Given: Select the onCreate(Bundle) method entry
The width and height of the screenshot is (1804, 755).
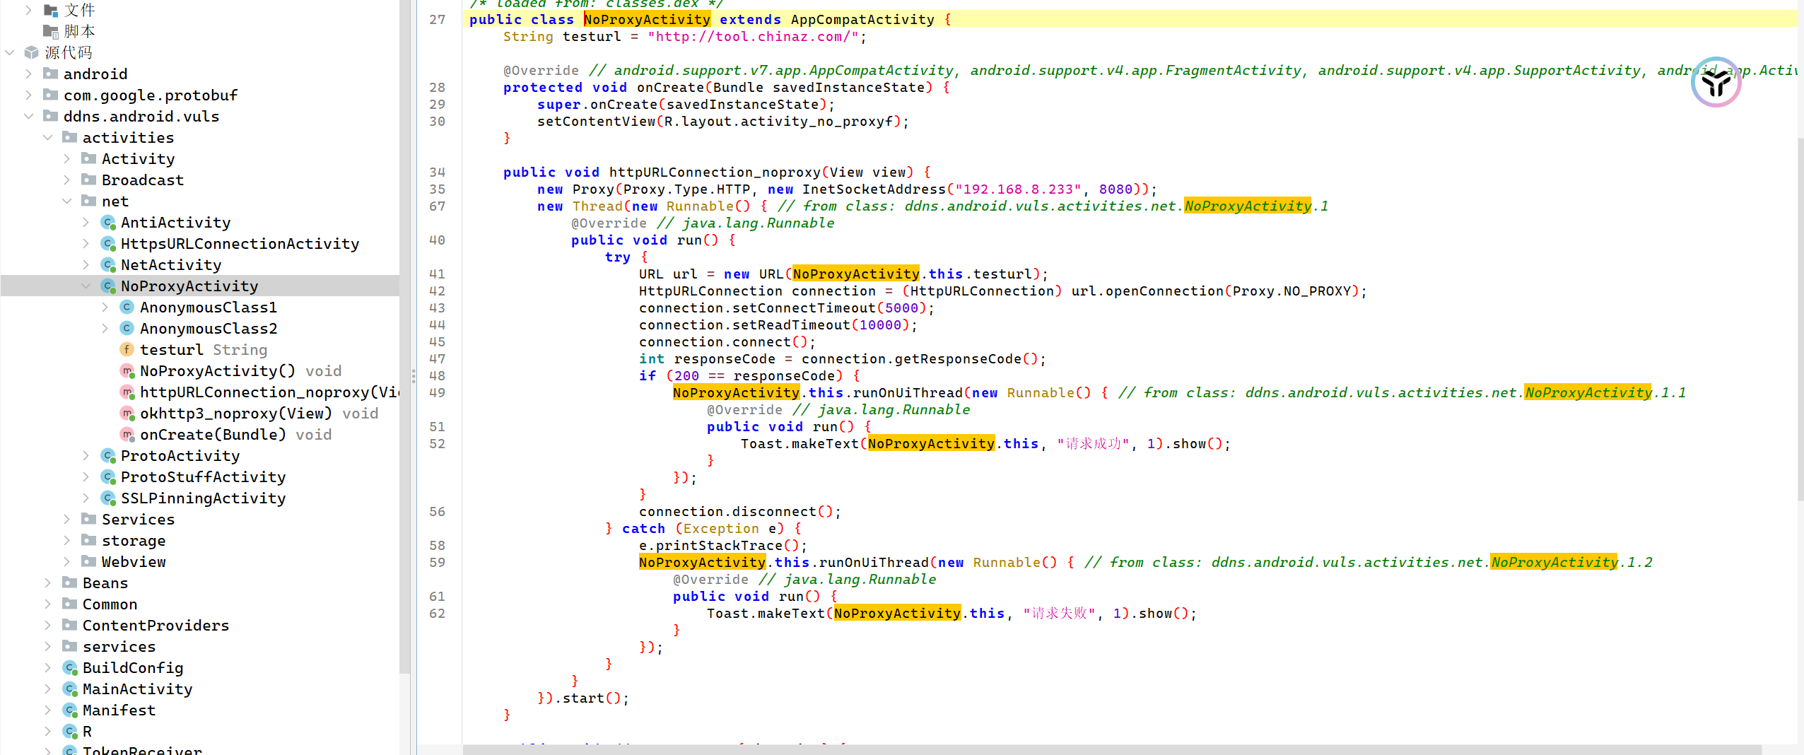Looking at the screenshot, I should pos(213,435).
